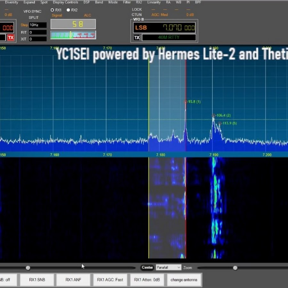Open the Display Controls menu

(x=65, y=2)
